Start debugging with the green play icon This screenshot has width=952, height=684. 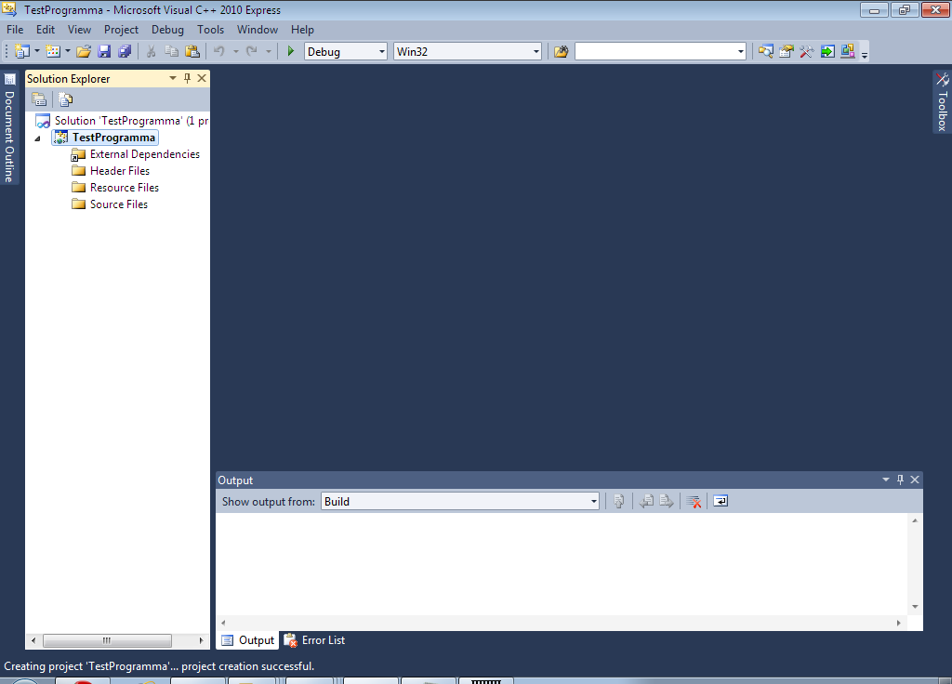[291, 52]
